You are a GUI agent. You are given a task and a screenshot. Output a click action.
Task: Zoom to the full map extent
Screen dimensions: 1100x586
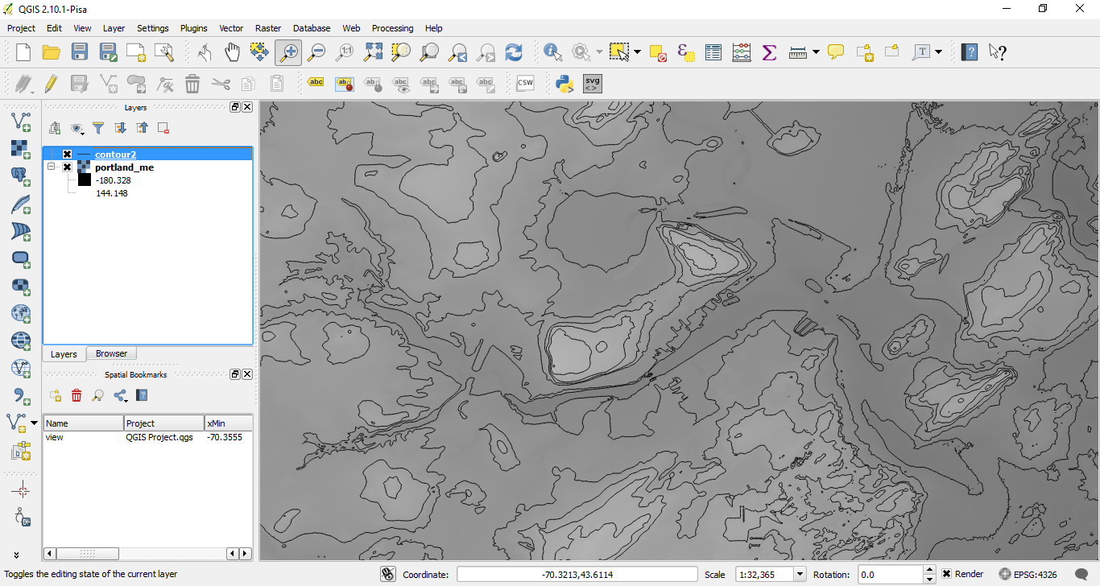click(373, 52)
